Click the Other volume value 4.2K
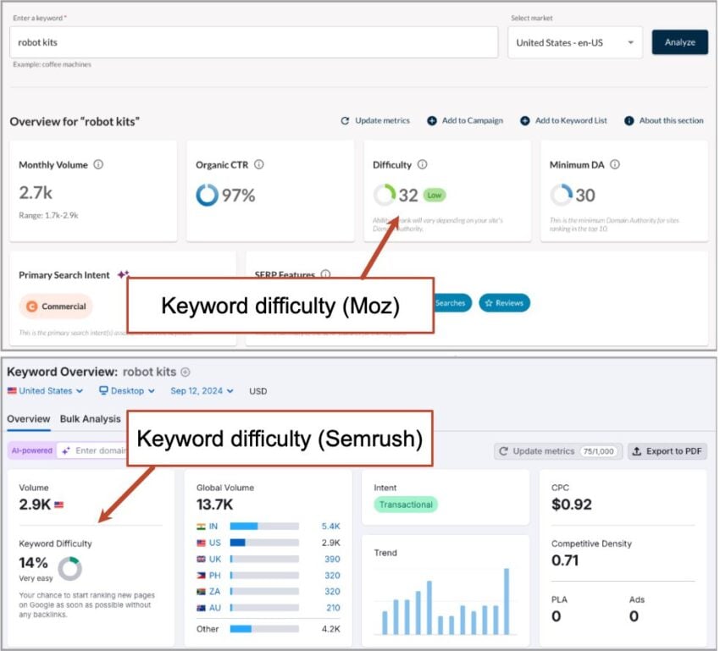Screen dimensions: 720x651 click(x=330, y=629)
